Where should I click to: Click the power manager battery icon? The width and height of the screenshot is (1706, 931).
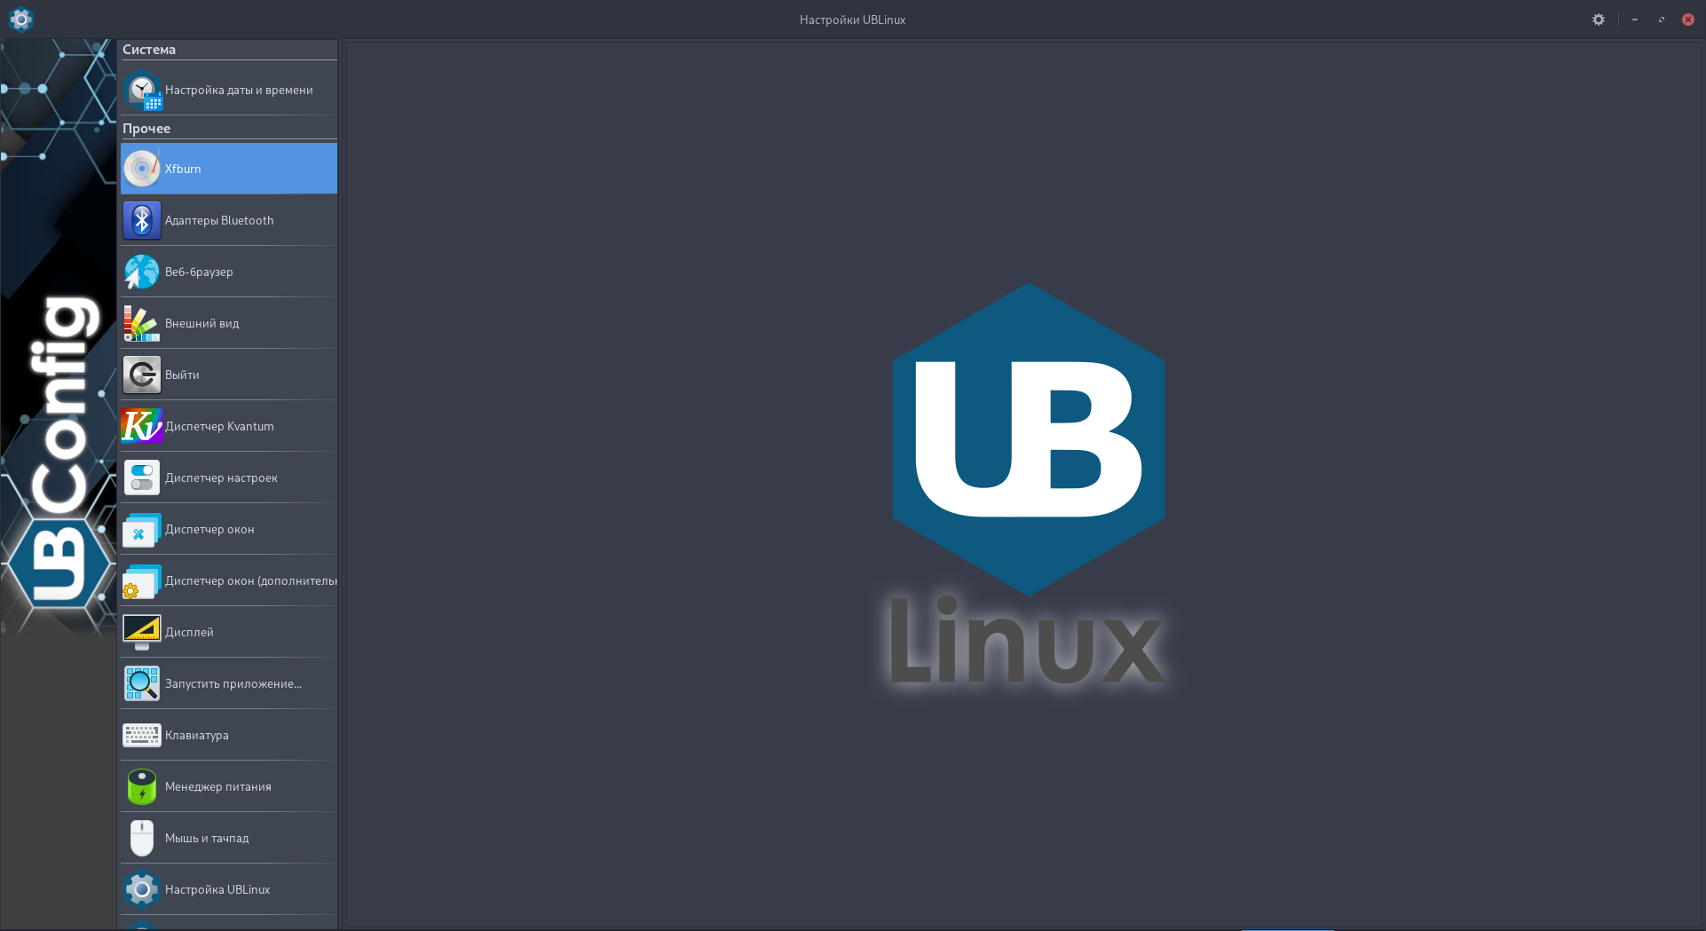click(142, 786)
